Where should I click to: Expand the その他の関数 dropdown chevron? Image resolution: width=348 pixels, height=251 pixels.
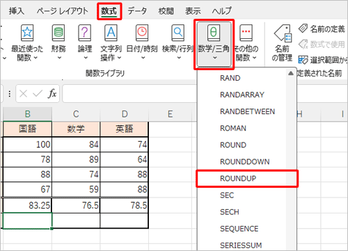click(x=254, y=58)
